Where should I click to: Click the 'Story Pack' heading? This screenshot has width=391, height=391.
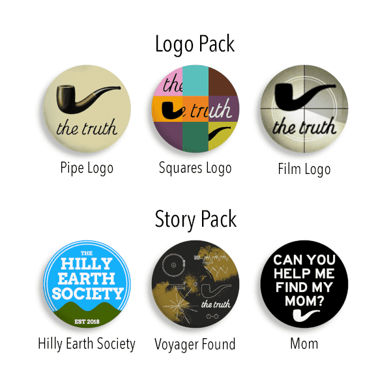click(x=195, y=220)
